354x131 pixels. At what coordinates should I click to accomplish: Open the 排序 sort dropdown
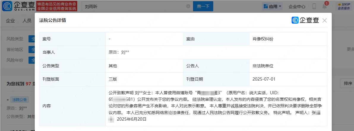(348, 83)
